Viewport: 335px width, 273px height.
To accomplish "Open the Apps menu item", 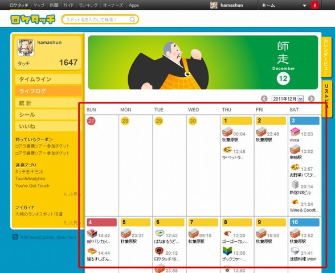I will [x=134, y=5].
